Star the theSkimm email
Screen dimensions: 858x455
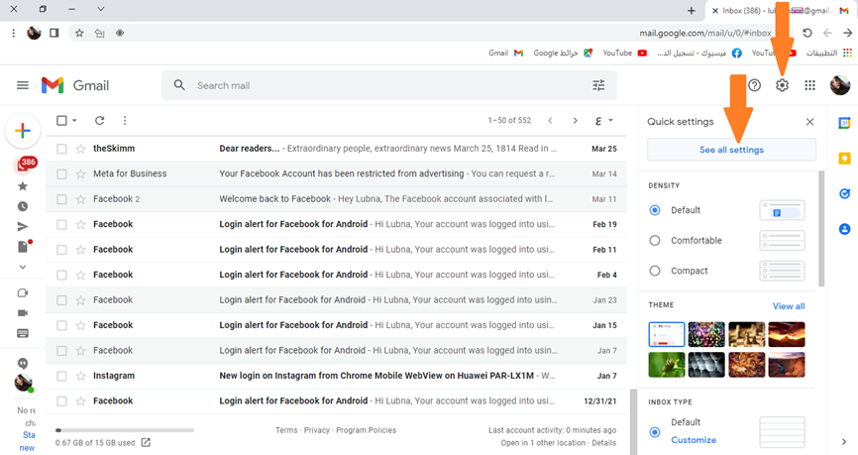tap(80, 149)
